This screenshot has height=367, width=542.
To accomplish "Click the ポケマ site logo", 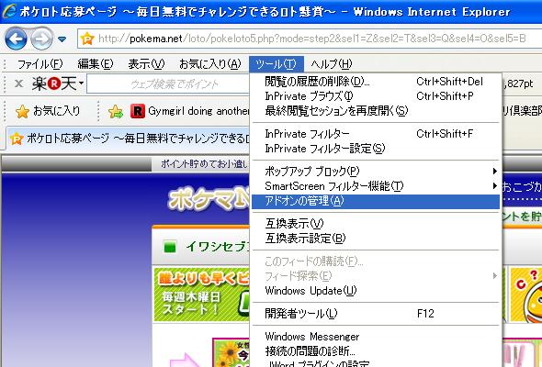I will [209, 199].
